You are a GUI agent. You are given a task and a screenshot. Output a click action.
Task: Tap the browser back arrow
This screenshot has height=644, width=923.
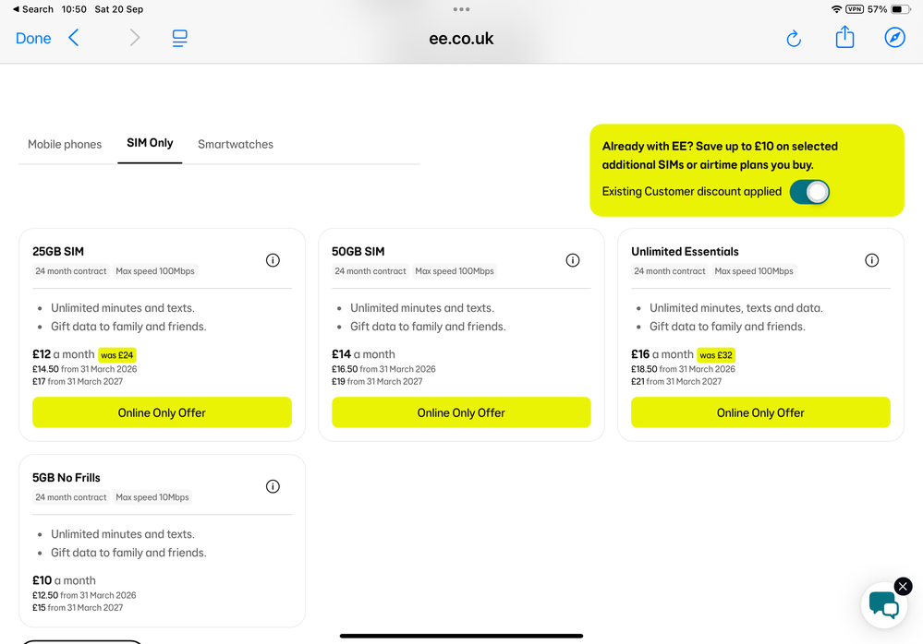tap(74, 38)
